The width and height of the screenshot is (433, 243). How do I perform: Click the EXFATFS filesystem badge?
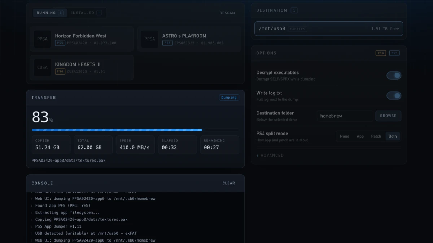point(297,29)
